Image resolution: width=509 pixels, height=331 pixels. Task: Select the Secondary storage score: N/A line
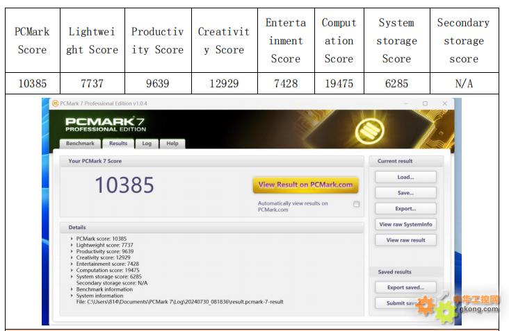(112, 283)
